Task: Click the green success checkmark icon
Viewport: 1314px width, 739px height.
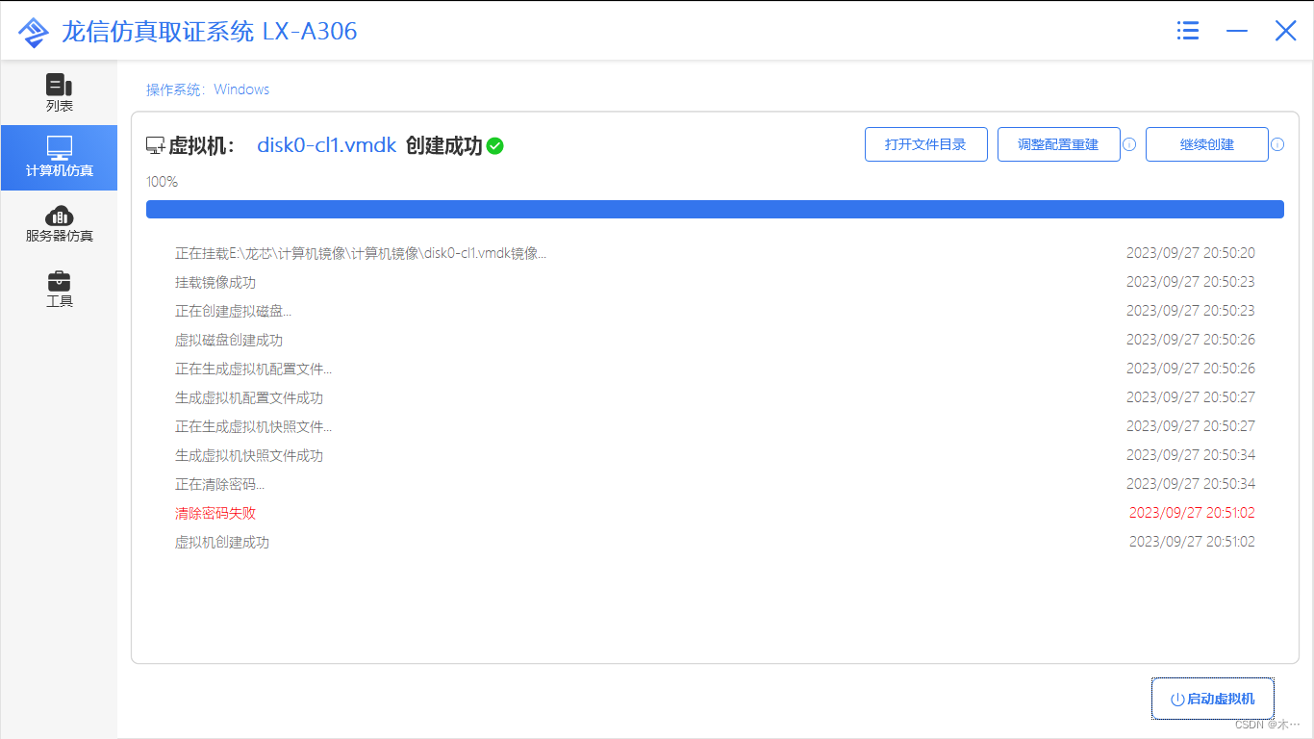Action: point(494,146)
